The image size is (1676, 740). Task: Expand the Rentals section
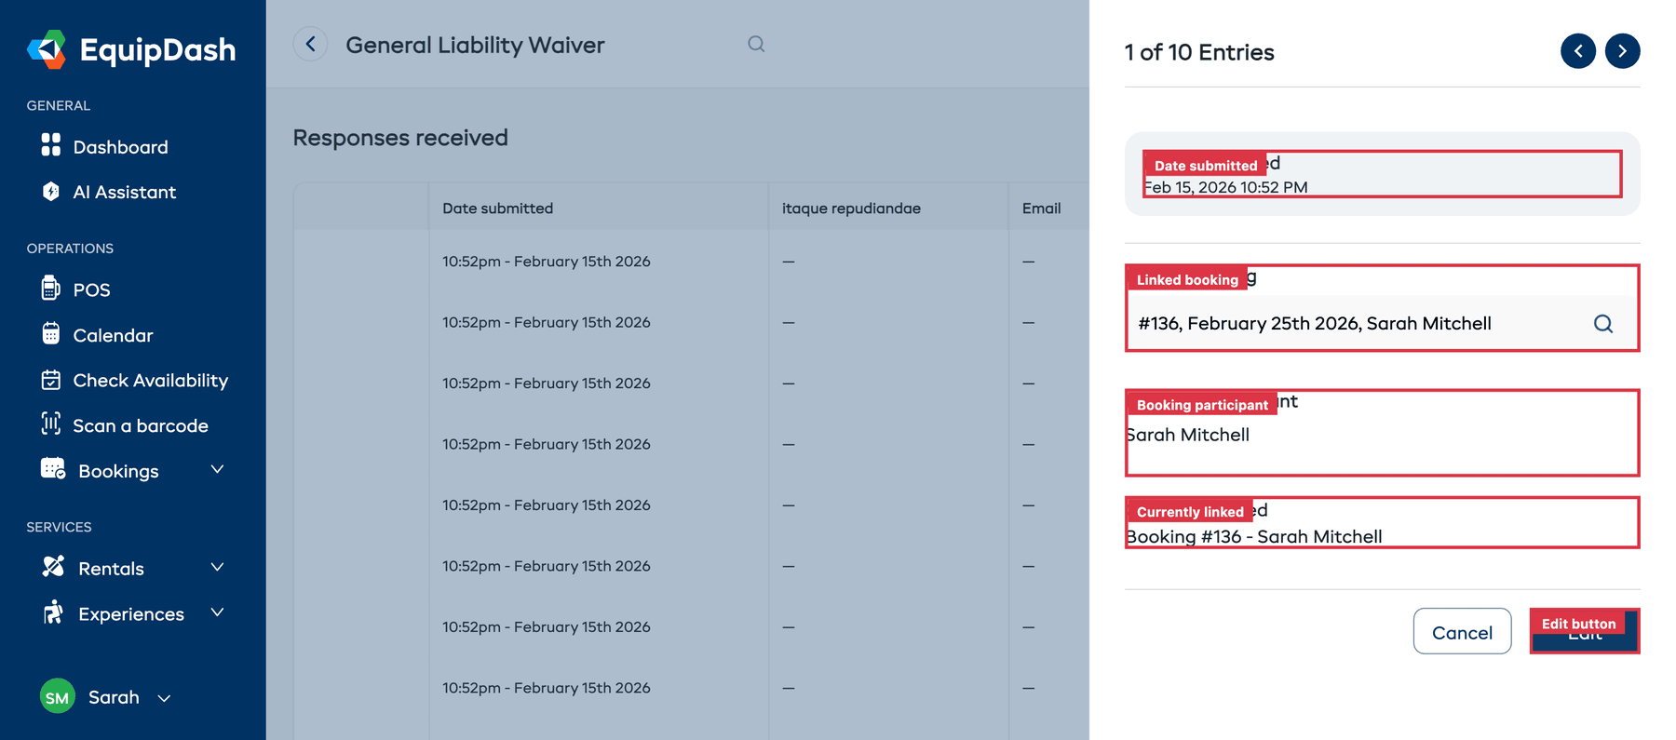point(217,567)
